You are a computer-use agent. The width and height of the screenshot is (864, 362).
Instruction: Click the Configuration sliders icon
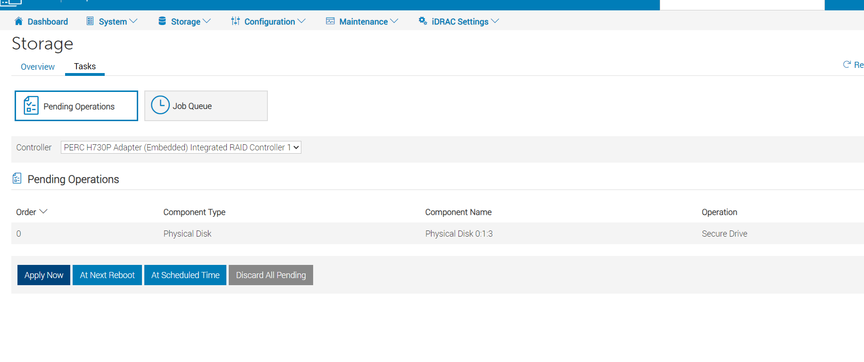(235, 21)
